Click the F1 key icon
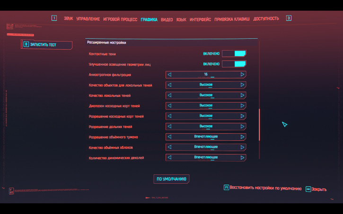Viewport: 343px width, 214px height. (226, 188)
